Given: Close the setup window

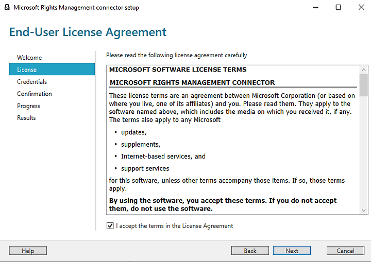Looking at the screenshot, I should (x=361, y=7).
